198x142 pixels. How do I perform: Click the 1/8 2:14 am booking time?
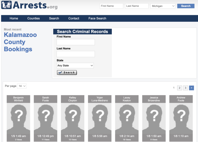click(x=127, y=136)
